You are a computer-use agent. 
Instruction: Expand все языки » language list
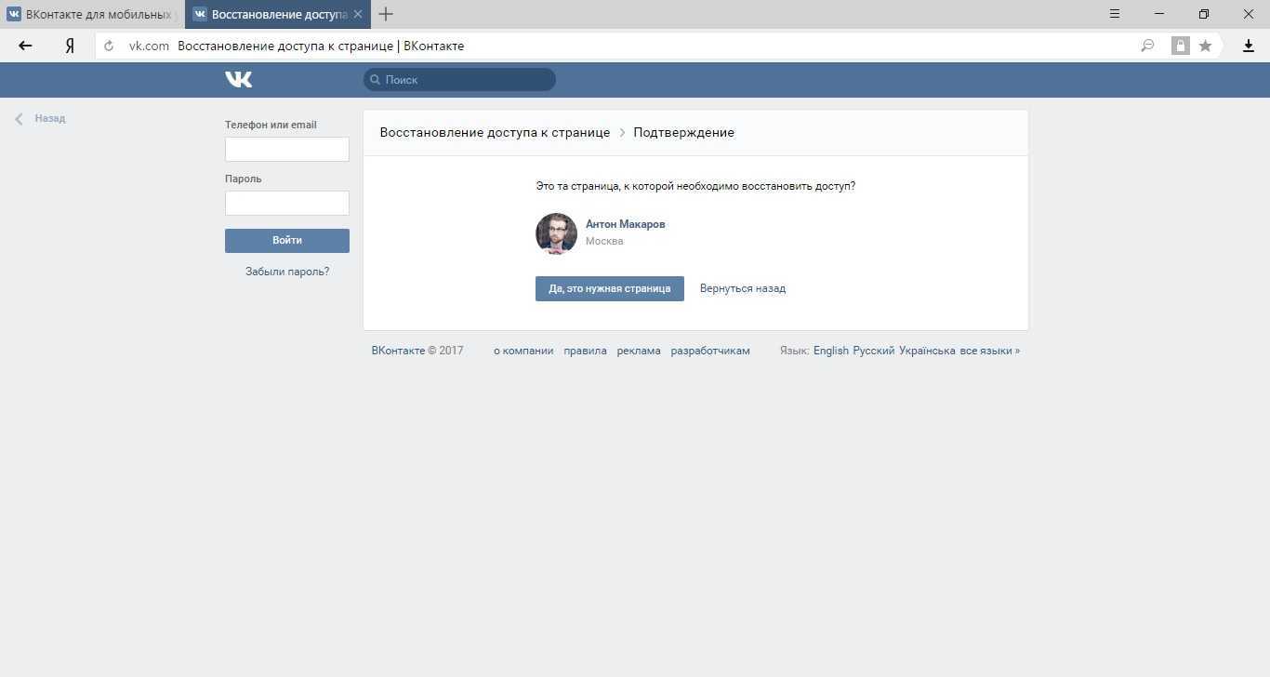point(990,351)
